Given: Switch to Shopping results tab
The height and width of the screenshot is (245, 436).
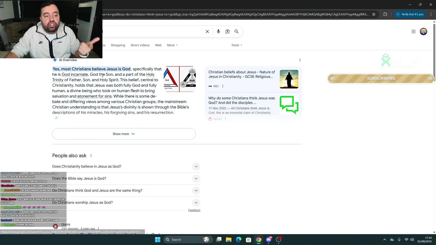Looking at the screenshot, I should point(118,45).
